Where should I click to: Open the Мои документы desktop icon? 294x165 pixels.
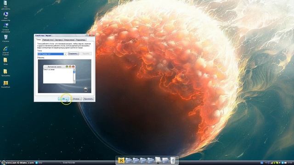6,5
